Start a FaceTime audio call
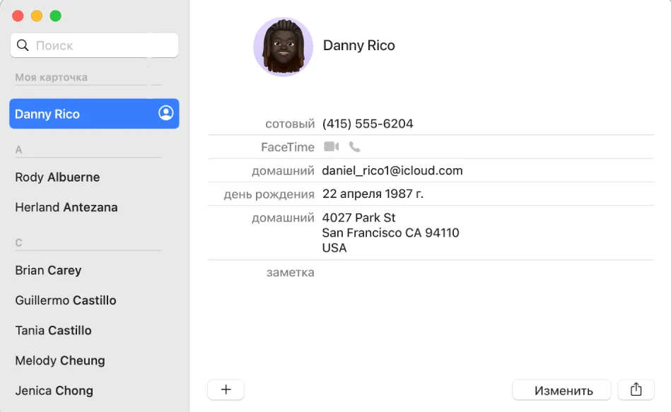This screenshot has height=412, width=671. (354, 147)
